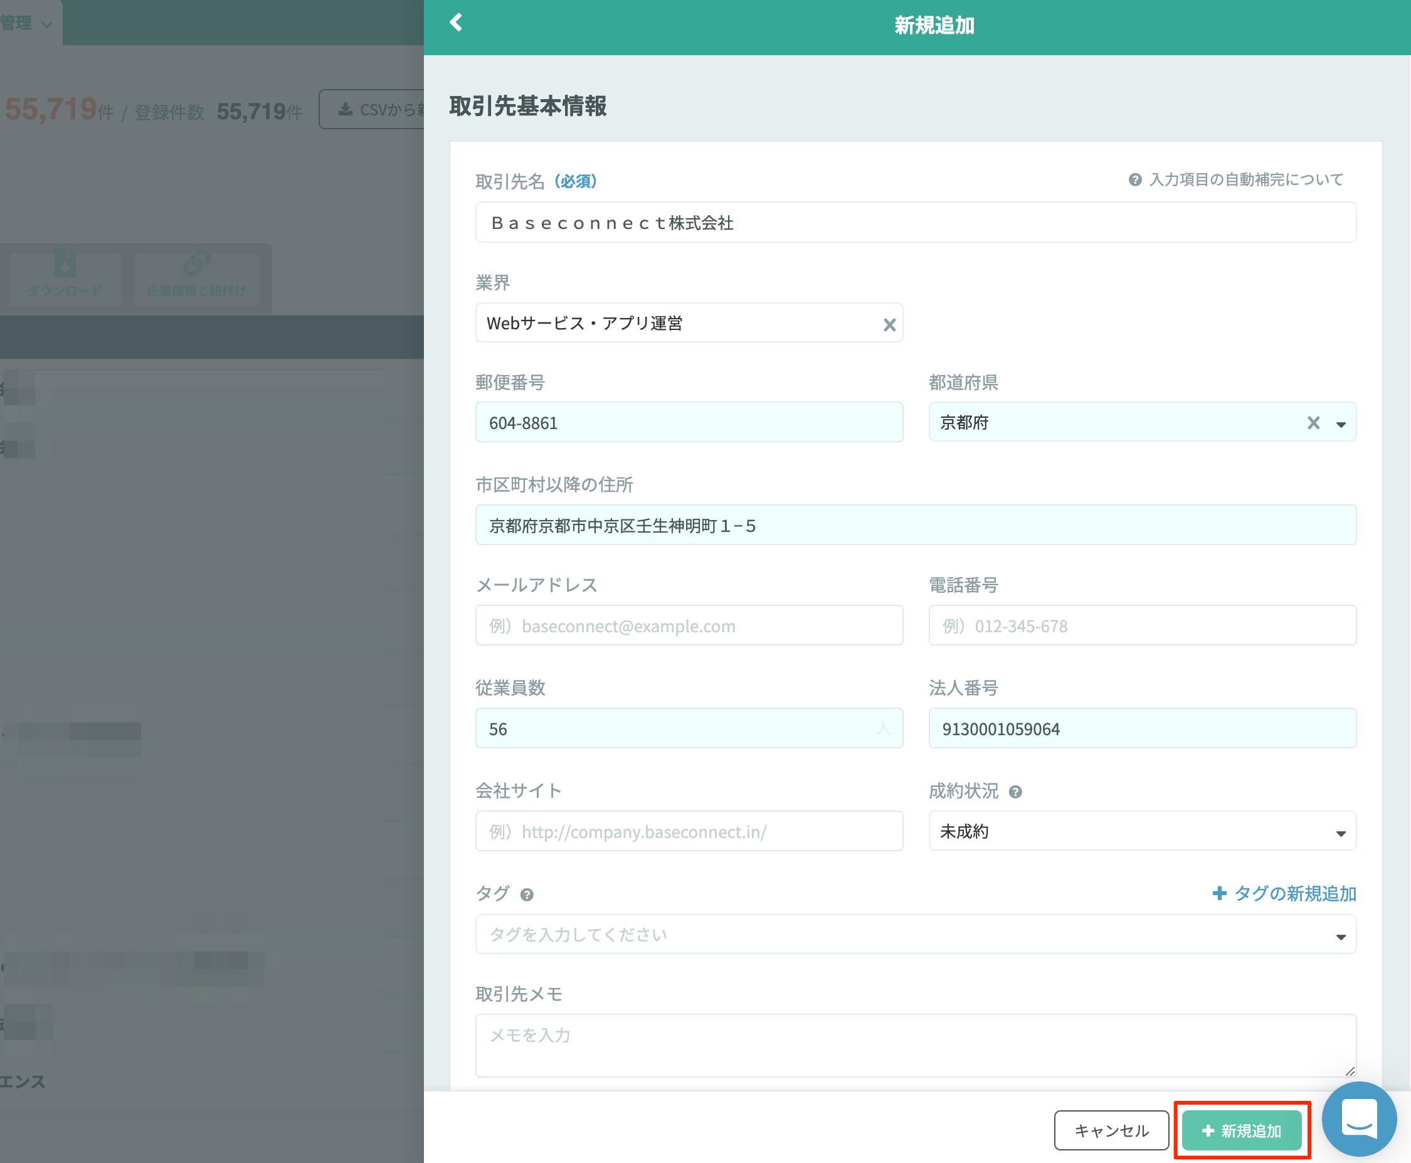Expand the 都道府県 dropdown arrow
This screenshot has height=1163, width=1411.
point(1341,424)
